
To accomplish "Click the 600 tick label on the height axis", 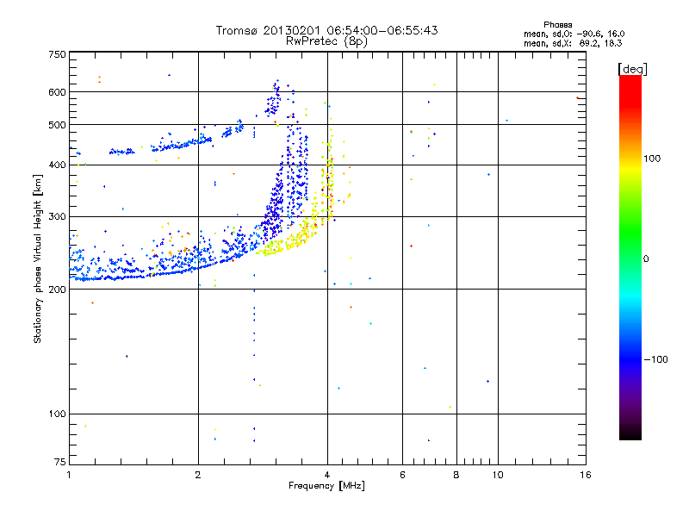I will pyautogui.click(x=57, y=92).
